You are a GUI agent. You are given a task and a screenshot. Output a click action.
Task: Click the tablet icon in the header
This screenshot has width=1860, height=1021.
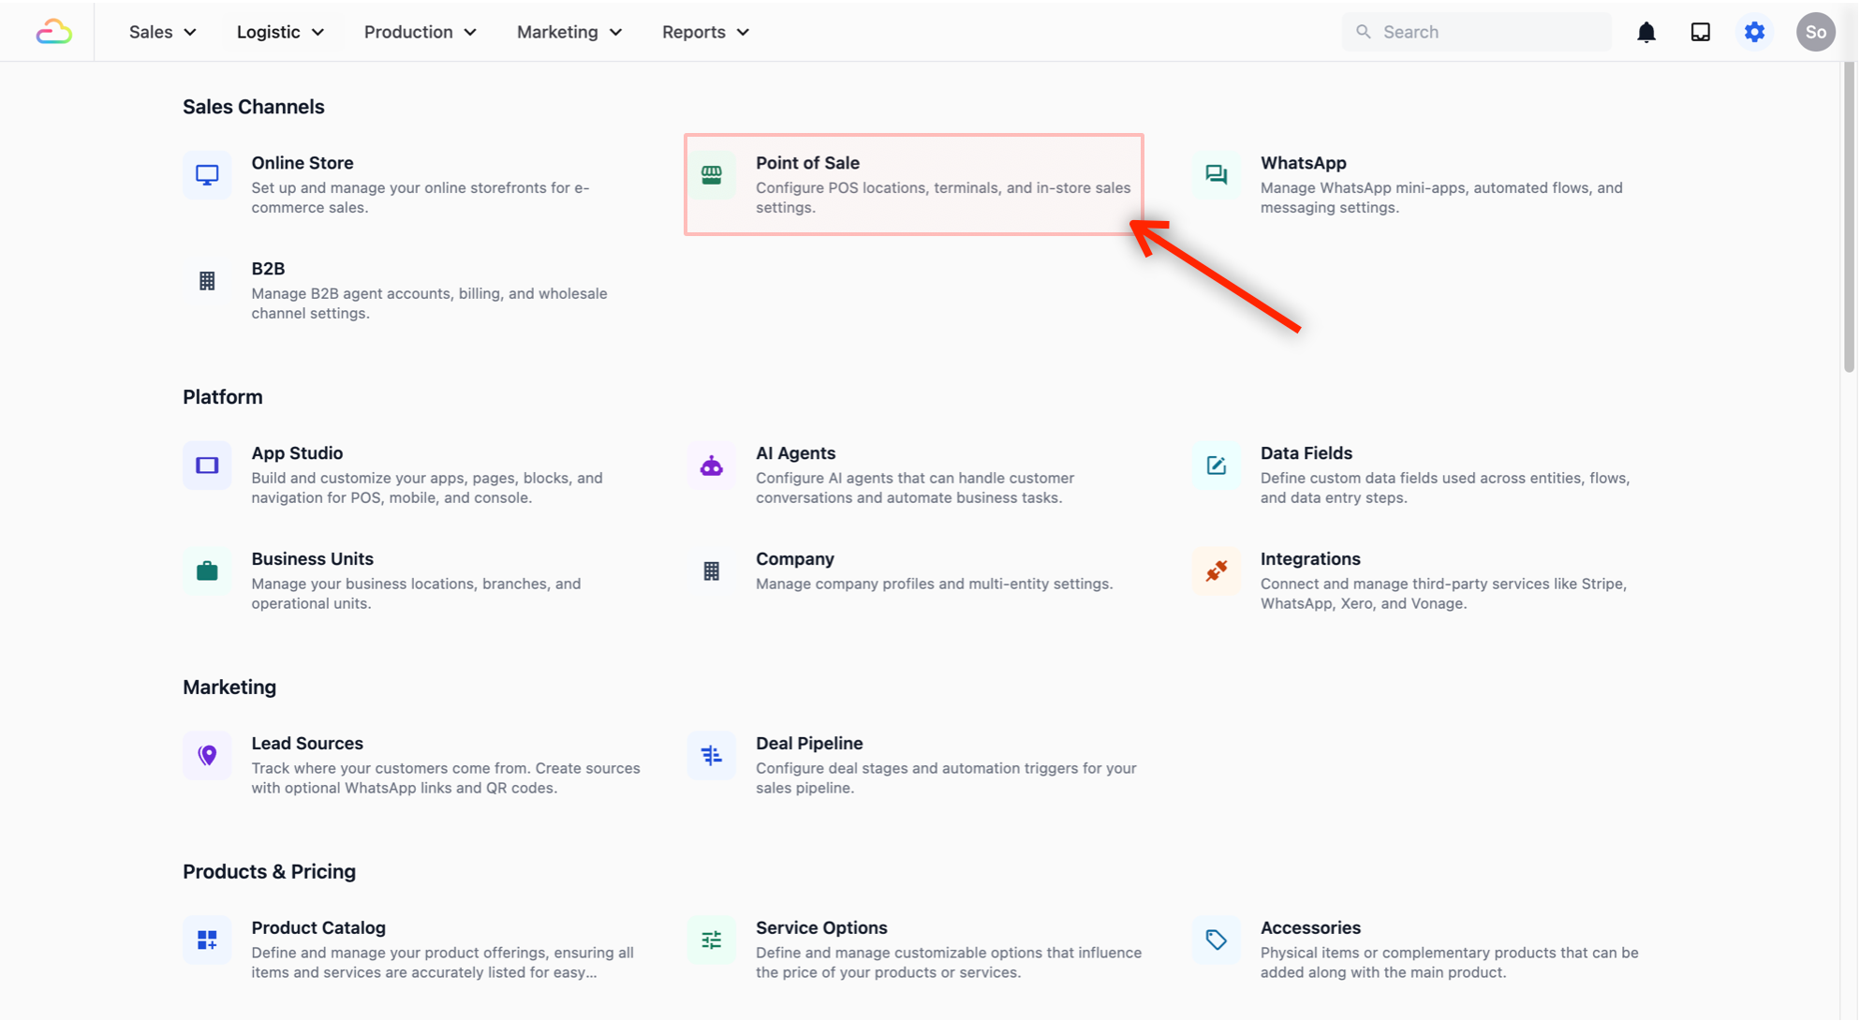[x=1700, y=32]
